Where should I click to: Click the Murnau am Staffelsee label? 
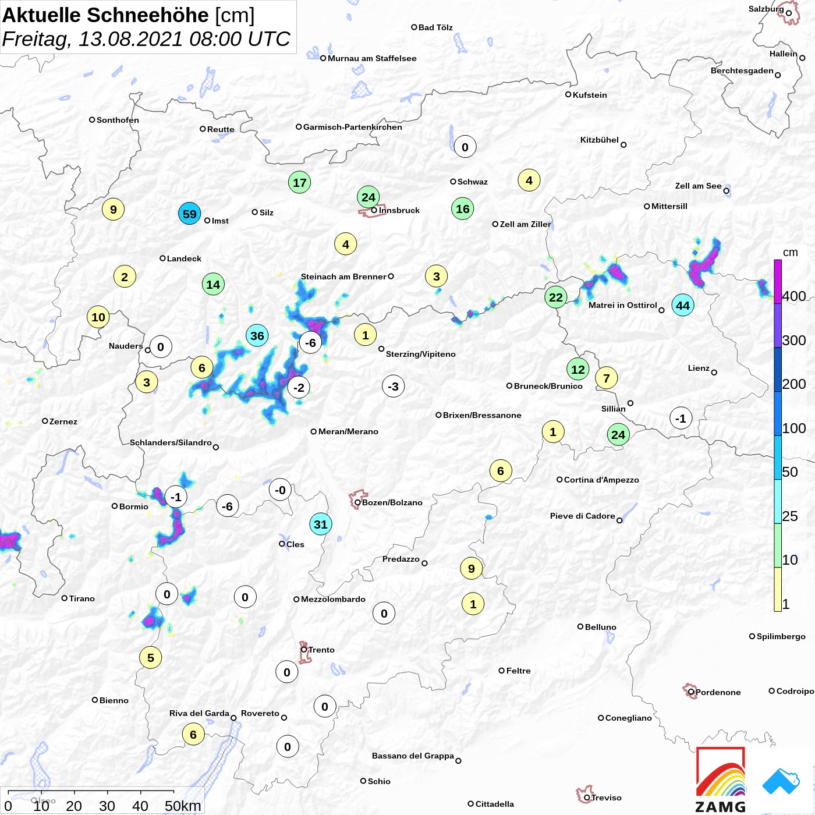(372, 58)
